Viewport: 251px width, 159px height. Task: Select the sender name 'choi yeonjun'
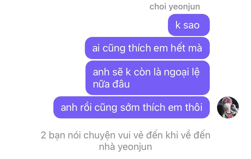(175, 7)
